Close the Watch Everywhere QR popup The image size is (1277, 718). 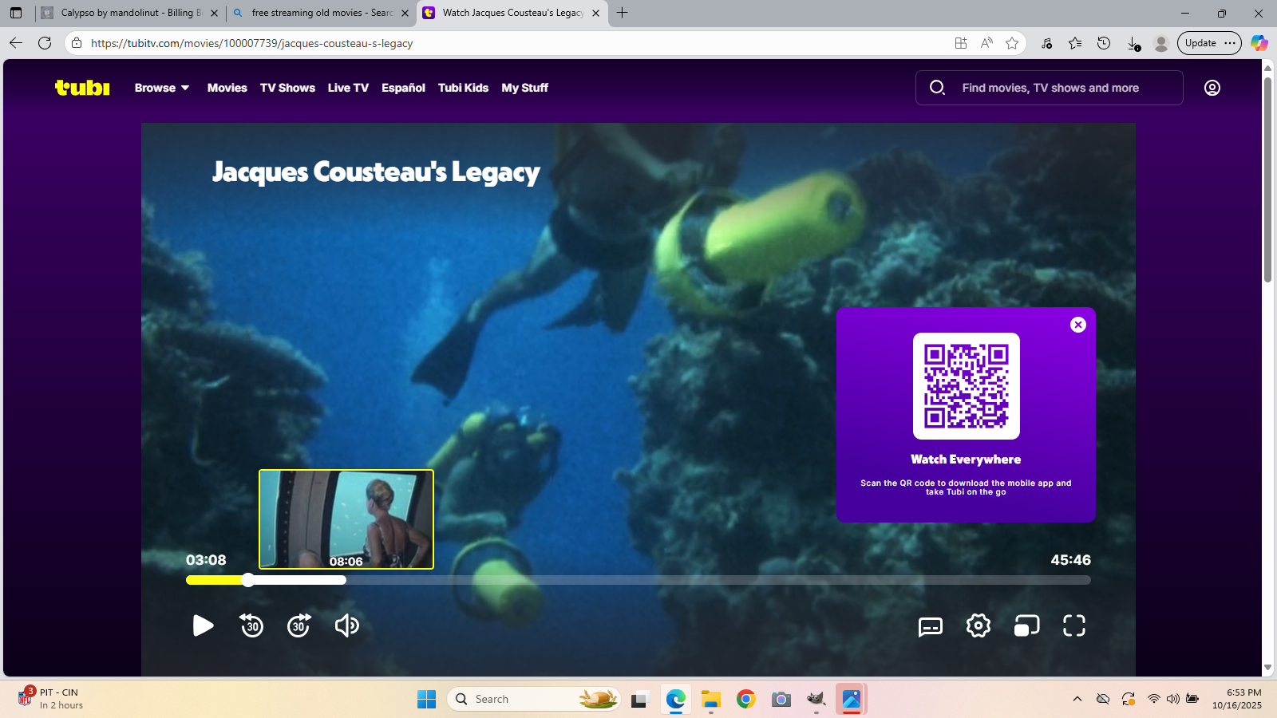1078,325
